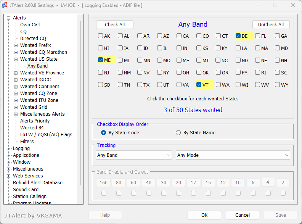Image resolution: width=302 pixels, height=224 pixels.
Task: Click the Check All button
Action: tap(115, 25)
